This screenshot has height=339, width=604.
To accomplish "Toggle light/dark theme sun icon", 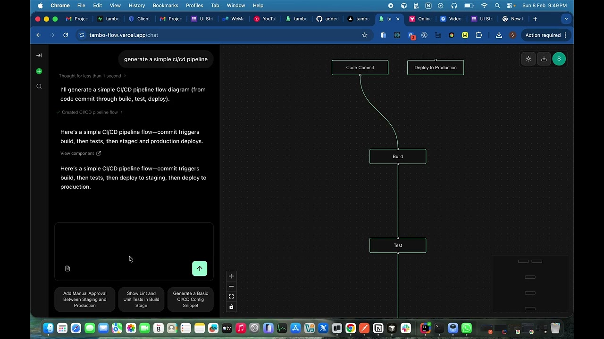I will pyautogui.click(x=528, y=59).
